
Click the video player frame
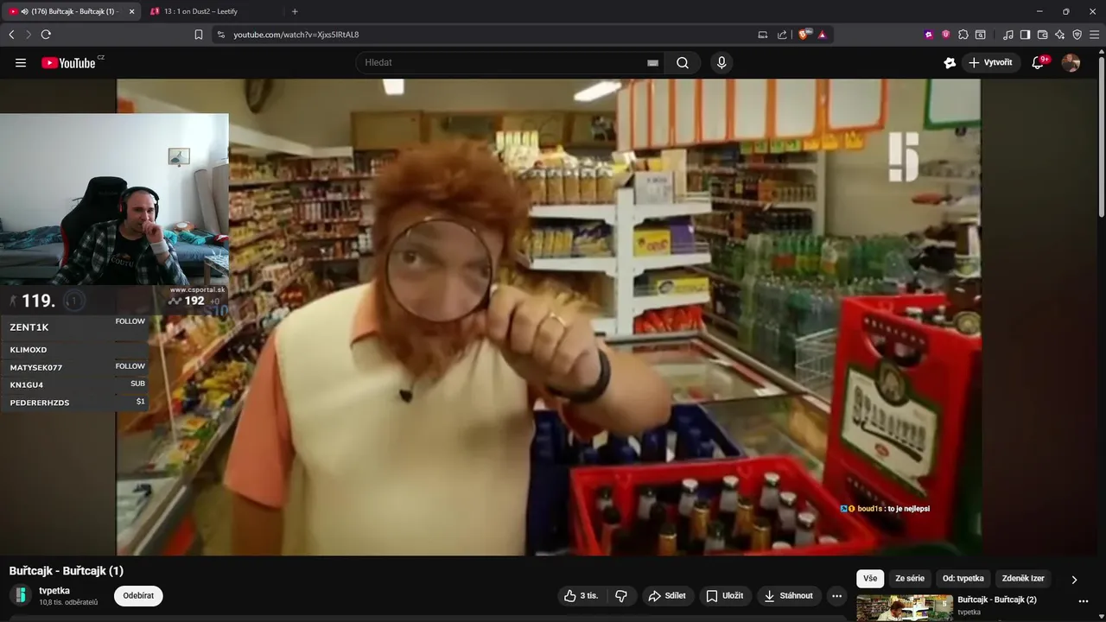pos(549,317)
